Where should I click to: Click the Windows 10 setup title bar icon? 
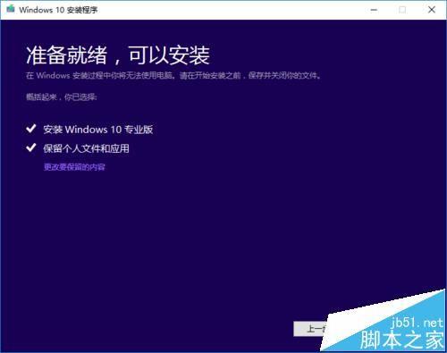[11, 9]
